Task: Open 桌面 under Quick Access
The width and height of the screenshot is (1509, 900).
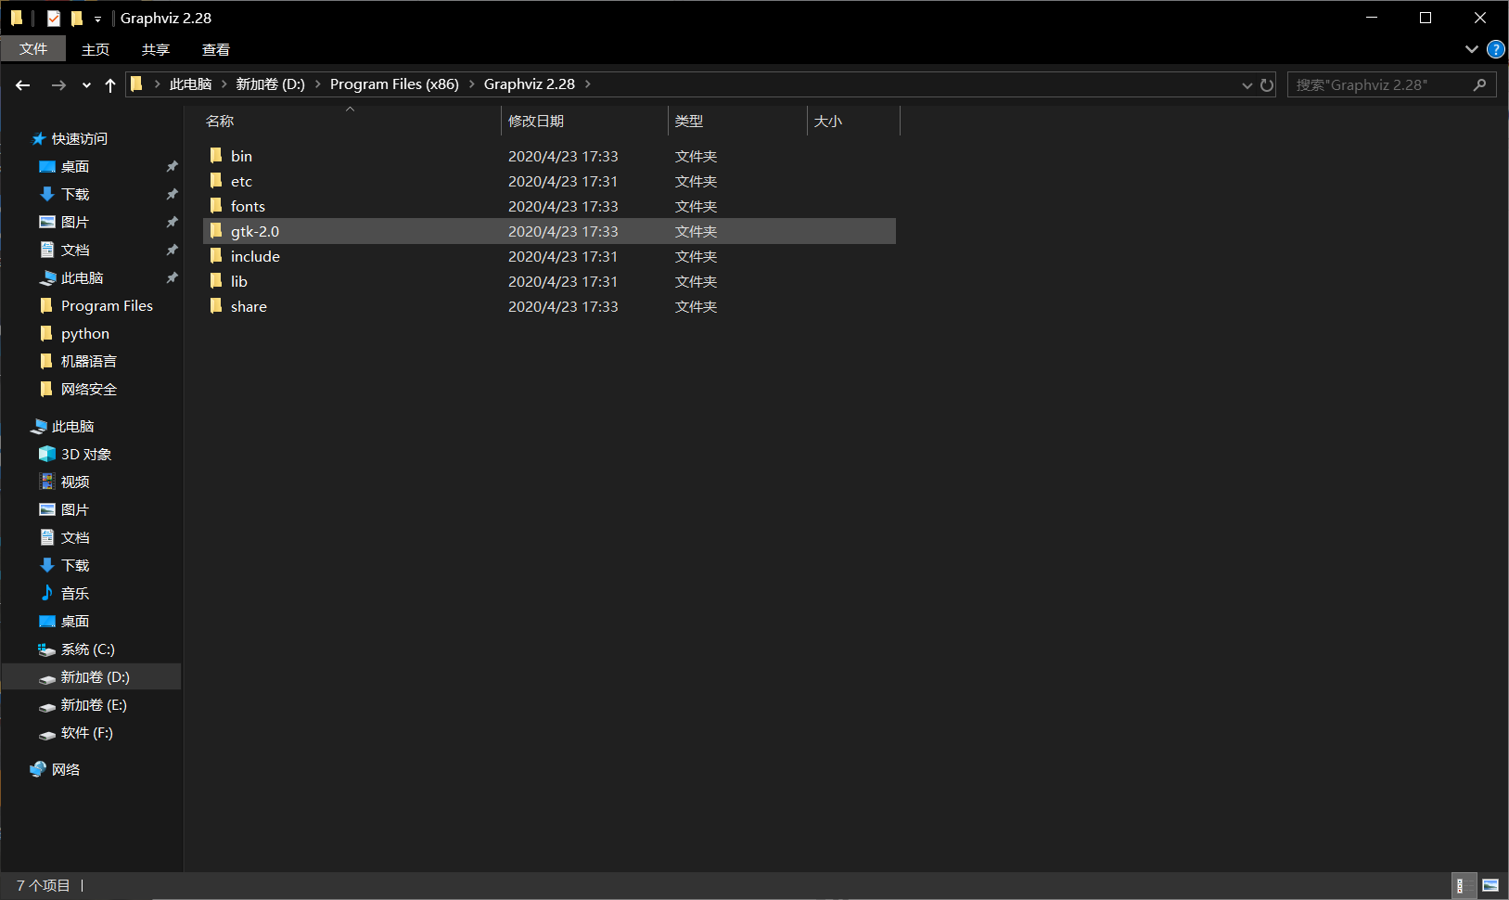Action: coord(75,167)
